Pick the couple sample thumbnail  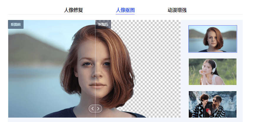pyautogui.click(x=213, y=104)
